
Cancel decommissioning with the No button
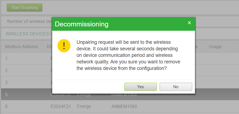(x=176, y=87)
